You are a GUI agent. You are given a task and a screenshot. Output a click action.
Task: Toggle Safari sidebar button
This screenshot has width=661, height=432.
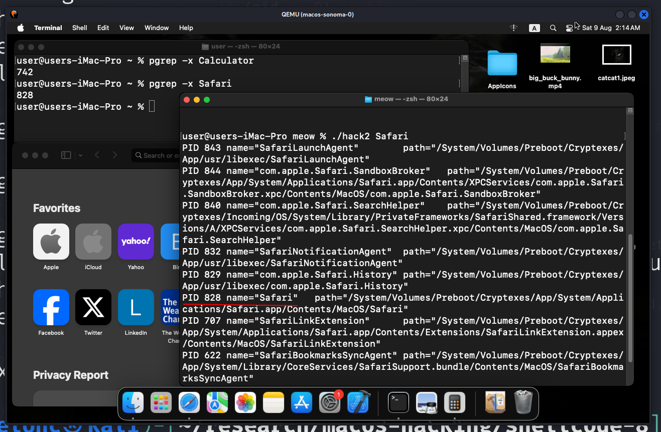tap(66, 155)
